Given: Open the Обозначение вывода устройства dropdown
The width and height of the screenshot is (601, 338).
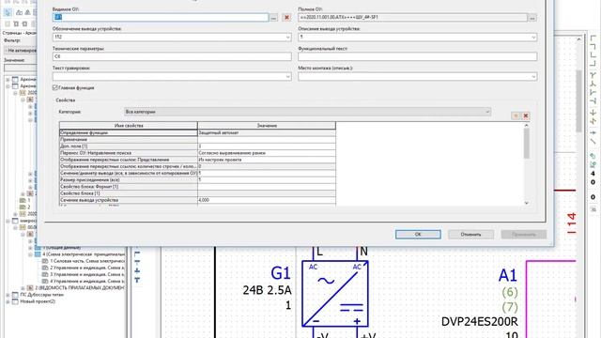Looking at the screenshot, I should click(288, 38).
